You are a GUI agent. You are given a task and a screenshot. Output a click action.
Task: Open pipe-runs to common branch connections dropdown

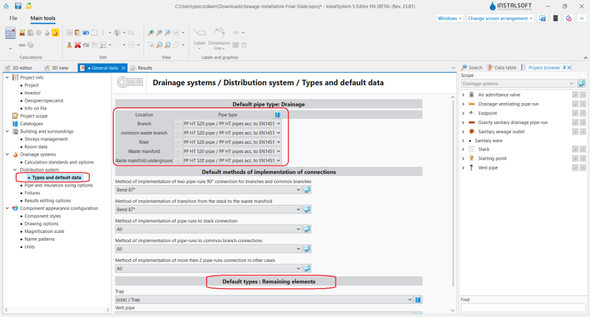tap(208, 249)
